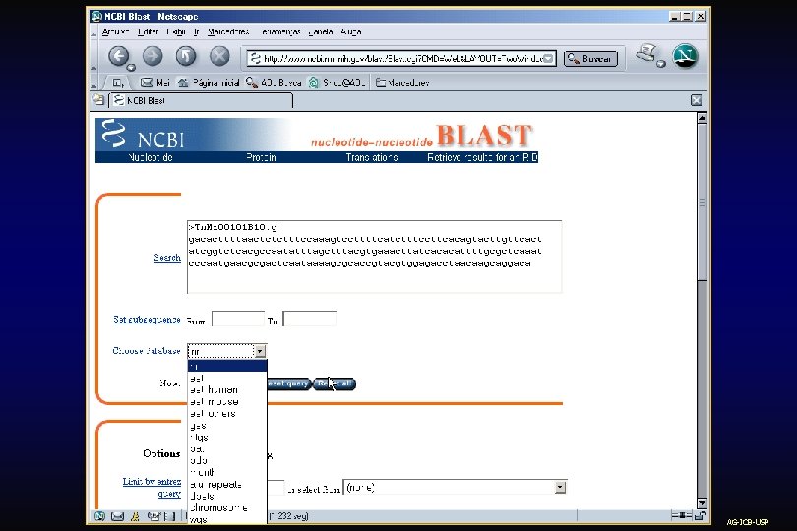The width and height of the screenshot is (797, 531).
Task: Open the Archivo menu
Action: click(x=115, y=32)
